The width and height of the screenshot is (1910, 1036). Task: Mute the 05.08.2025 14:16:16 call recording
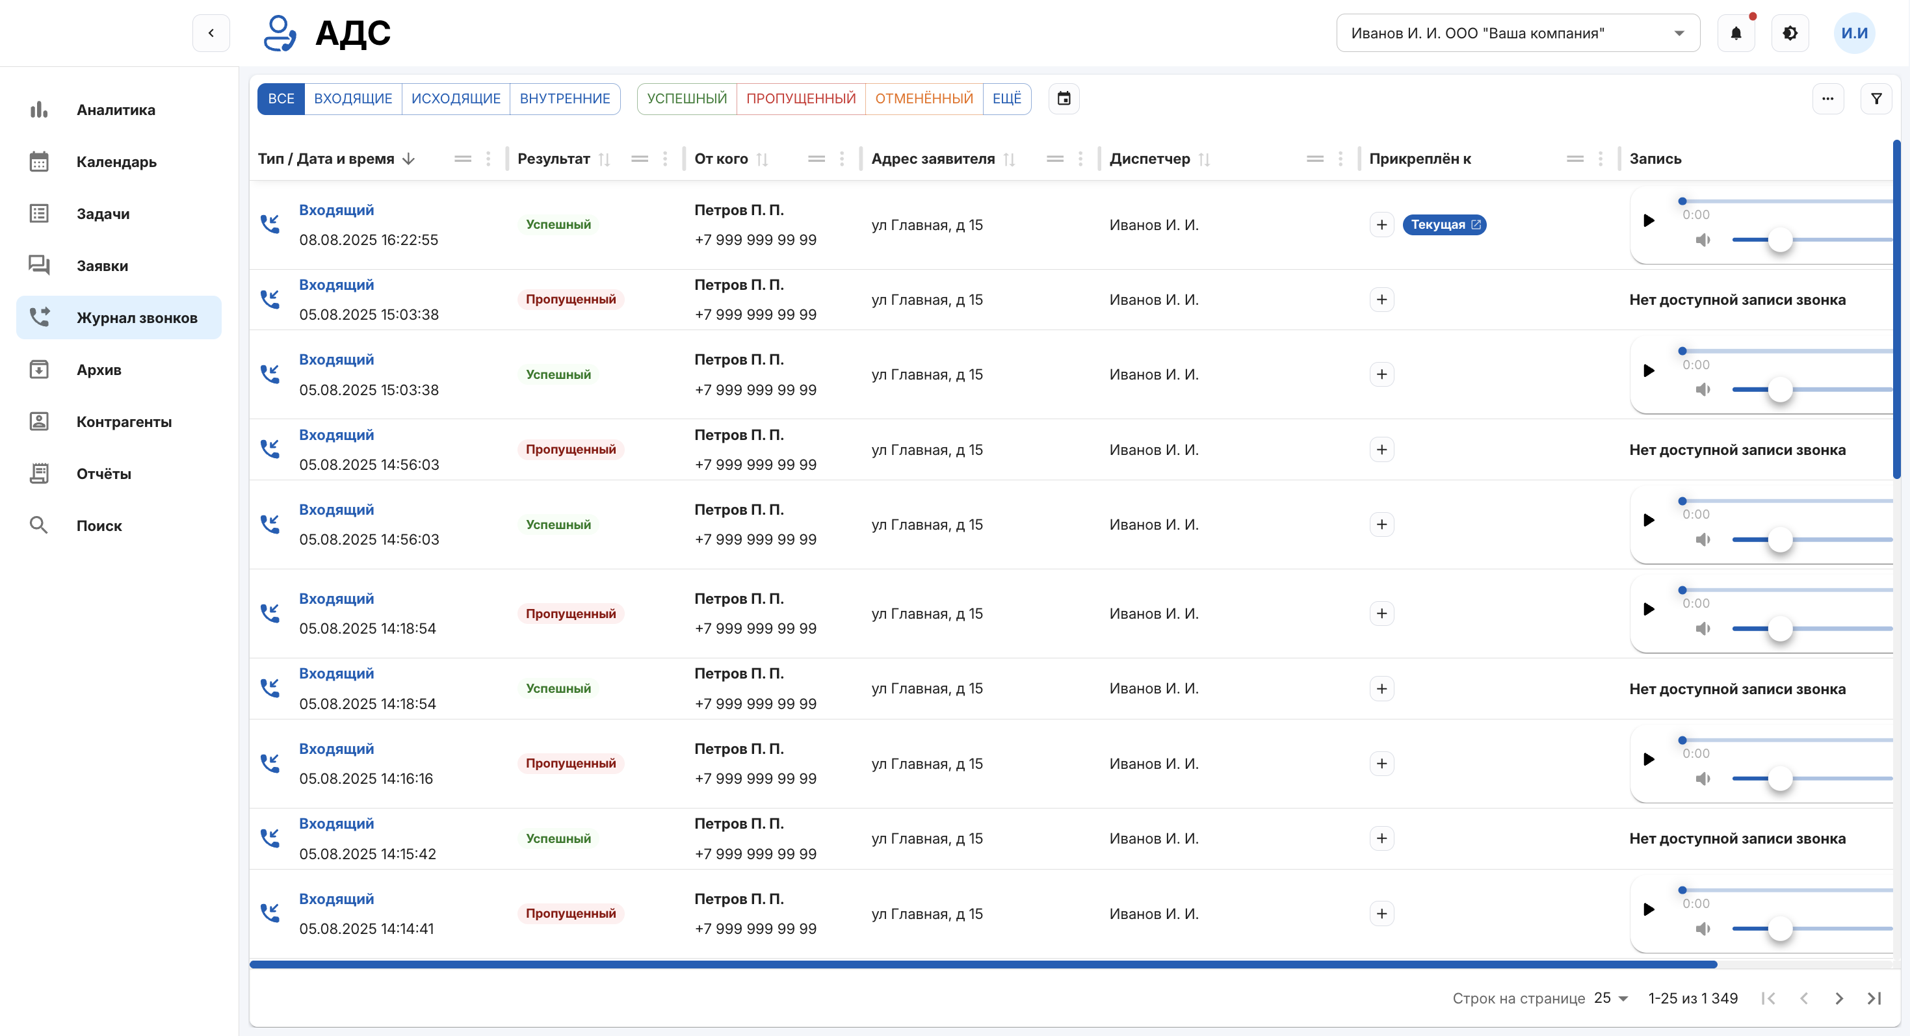pos(1703,778)
